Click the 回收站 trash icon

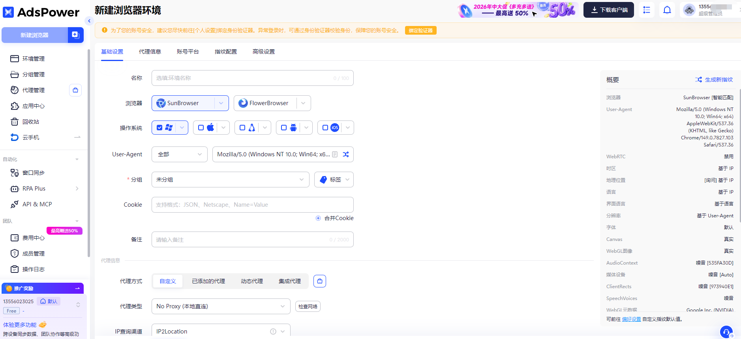tap(15, 122)
